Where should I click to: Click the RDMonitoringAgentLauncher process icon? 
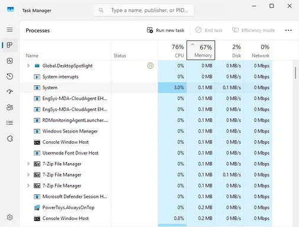point(37,120)
